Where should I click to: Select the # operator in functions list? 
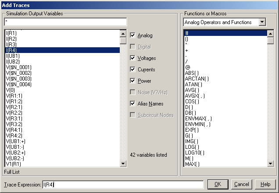225,33
